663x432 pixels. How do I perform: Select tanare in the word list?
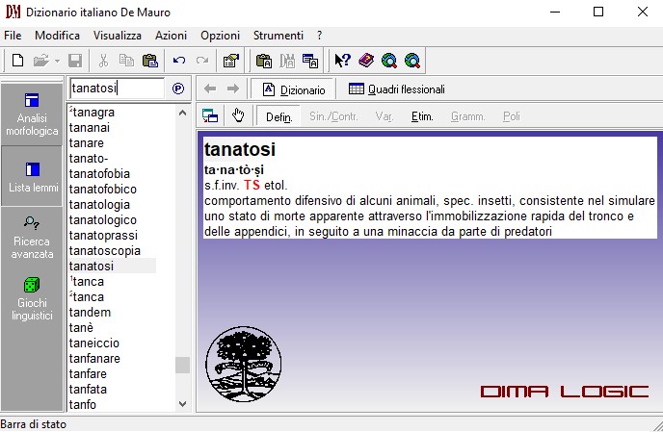coord(87,143)
